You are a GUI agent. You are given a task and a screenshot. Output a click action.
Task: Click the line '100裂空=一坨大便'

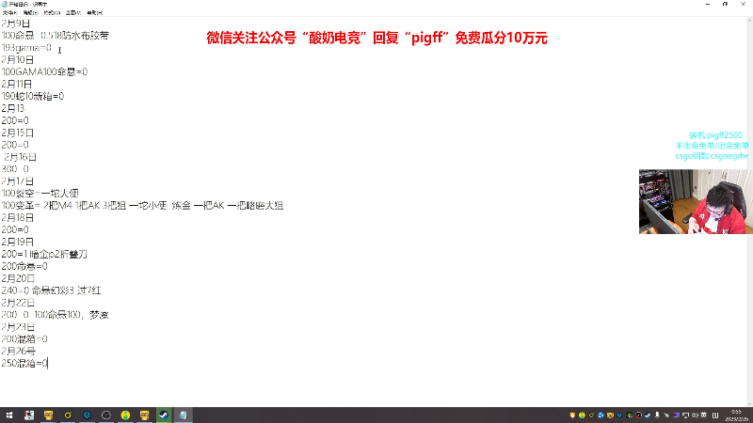[40, 194]
